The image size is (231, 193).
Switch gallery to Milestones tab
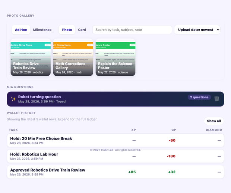42,30
